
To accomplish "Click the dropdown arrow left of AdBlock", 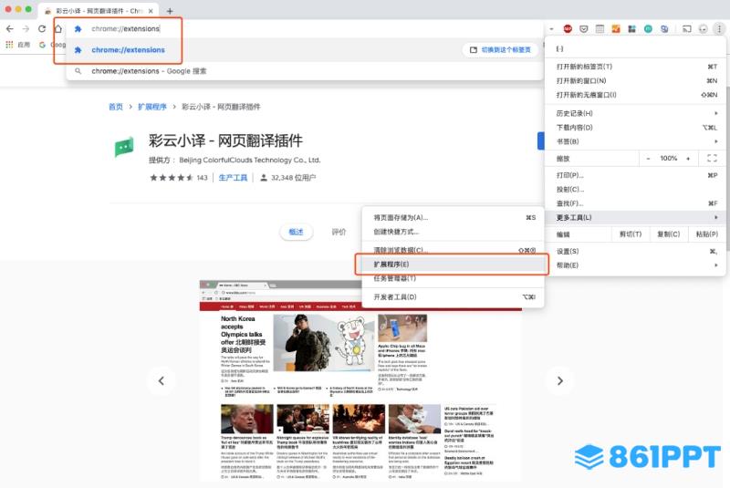I will point(552,29).
